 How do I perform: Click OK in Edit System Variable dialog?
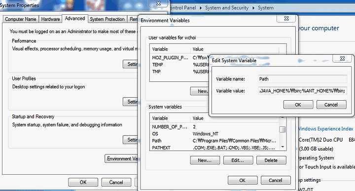click(298, 105)
